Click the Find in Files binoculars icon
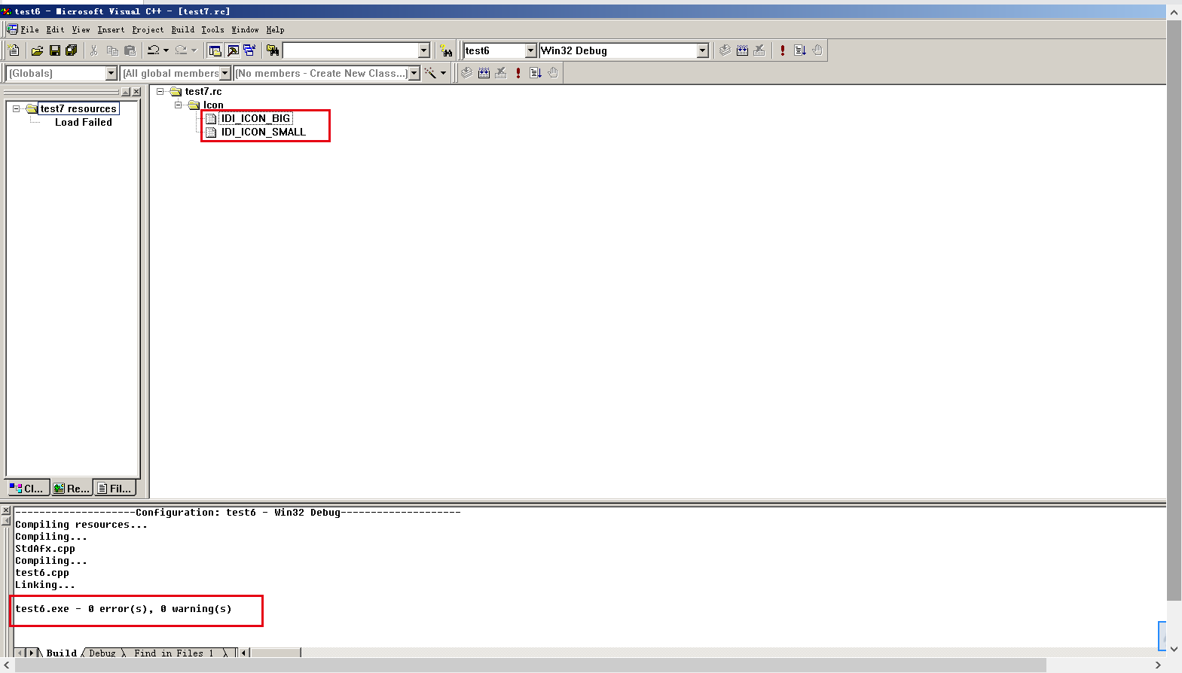 pyautogui.click(x=273, y=50)
